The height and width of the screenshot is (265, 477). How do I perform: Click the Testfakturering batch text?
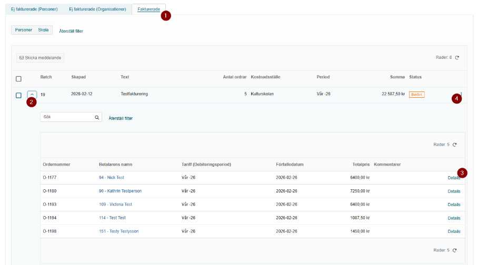click(134, 94)
